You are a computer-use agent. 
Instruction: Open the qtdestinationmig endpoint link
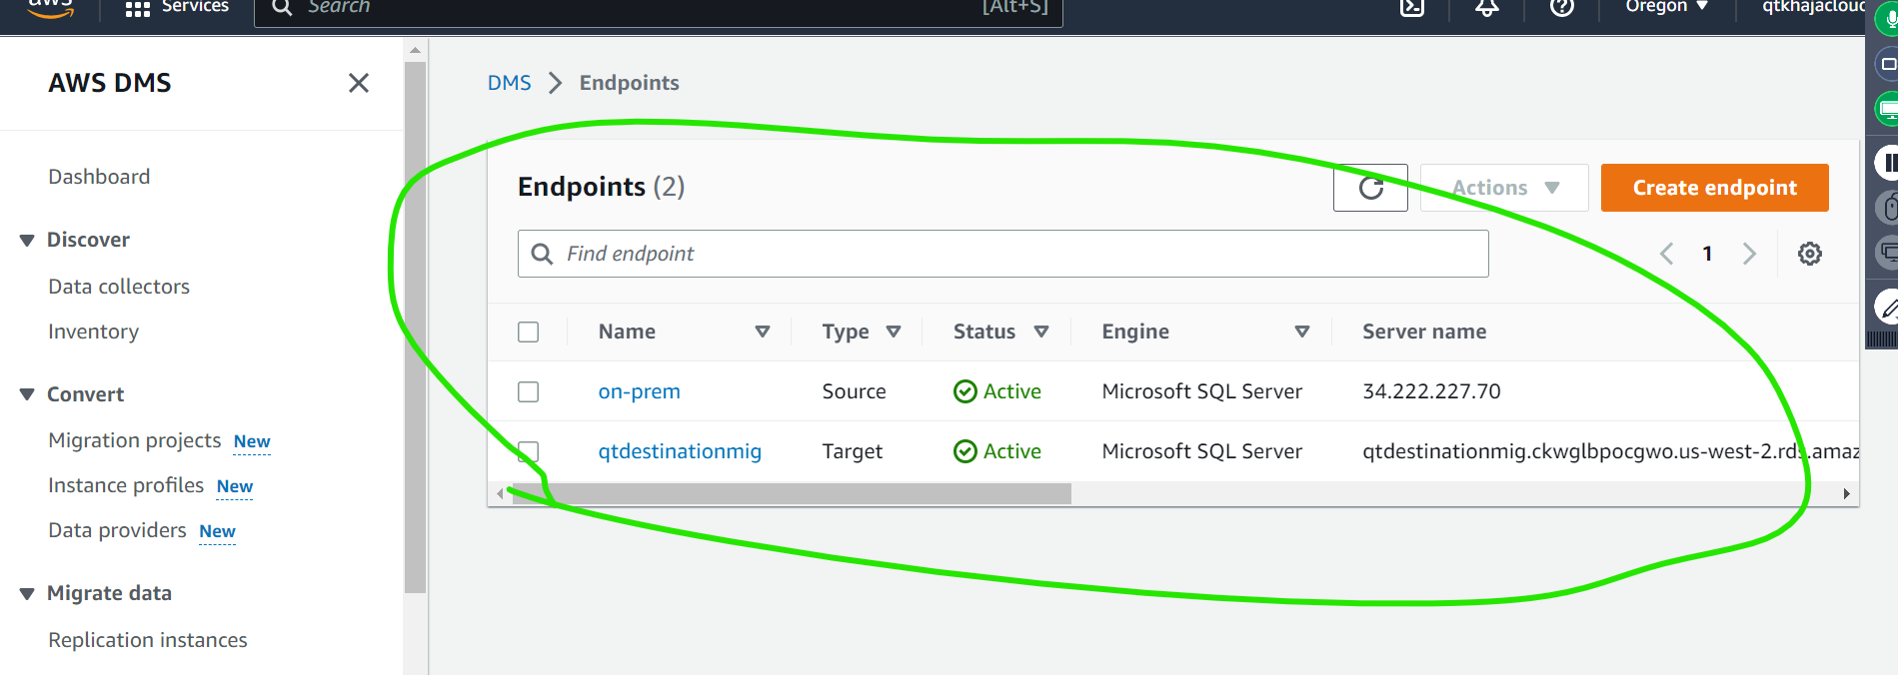click(680, 451)
